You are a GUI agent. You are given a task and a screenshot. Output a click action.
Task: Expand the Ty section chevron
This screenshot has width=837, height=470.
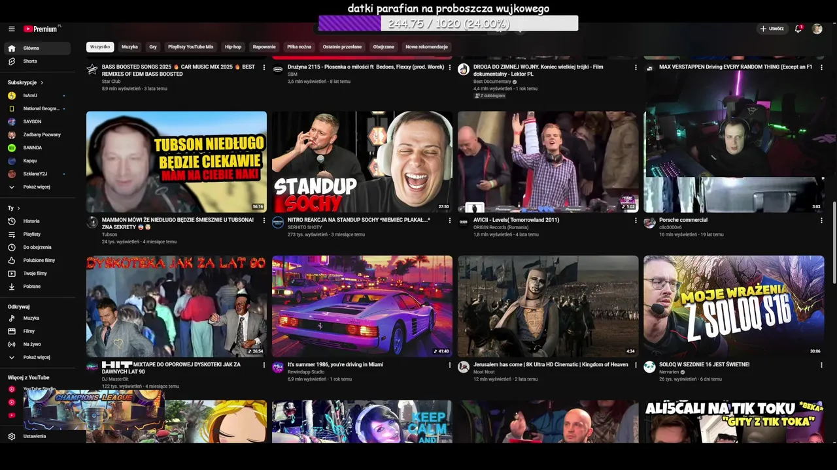(x=19, y=208)
